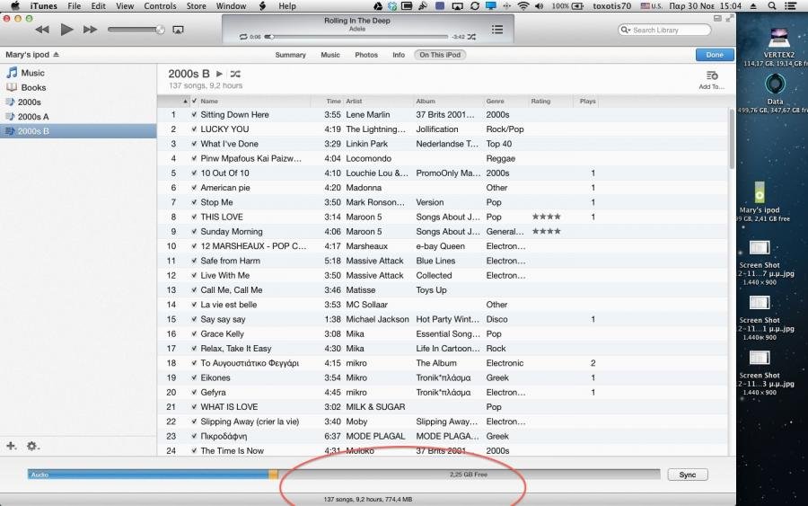
Task: Switch to the Photos tab
Action: click(366, 55)
